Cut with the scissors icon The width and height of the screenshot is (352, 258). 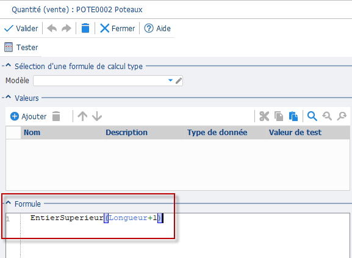(264, 116)
